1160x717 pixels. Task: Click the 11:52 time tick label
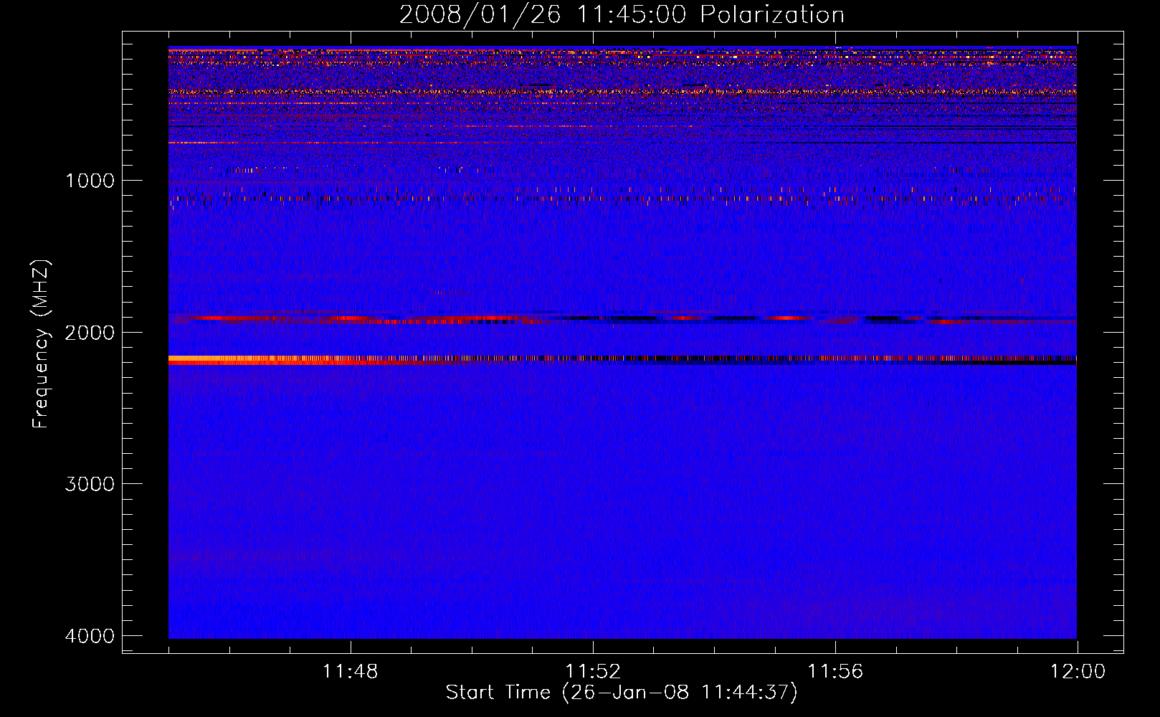593,672
